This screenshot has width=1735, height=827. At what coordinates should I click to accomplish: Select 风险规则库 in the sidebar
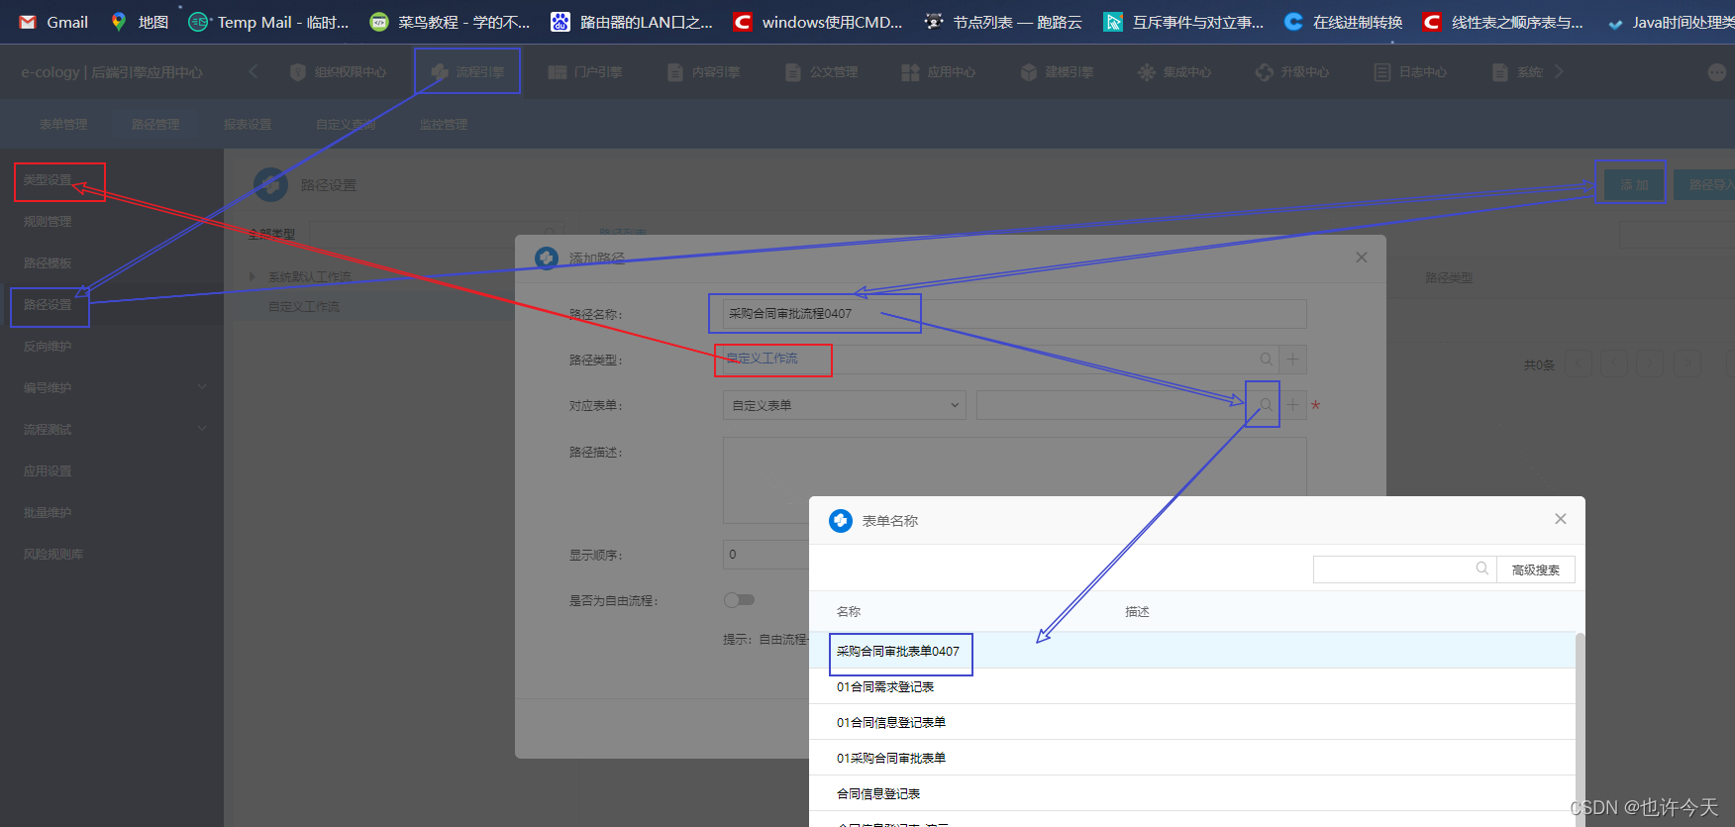[53, 555]
